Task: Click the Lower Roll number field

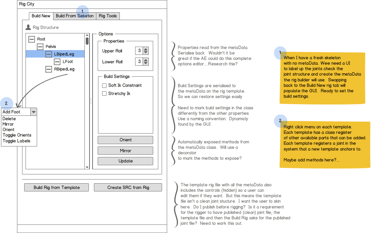Action: click(139, 62)
